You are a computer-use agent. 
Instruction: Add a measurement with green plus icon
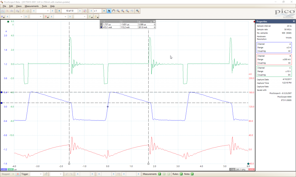[x=159, y=174]
